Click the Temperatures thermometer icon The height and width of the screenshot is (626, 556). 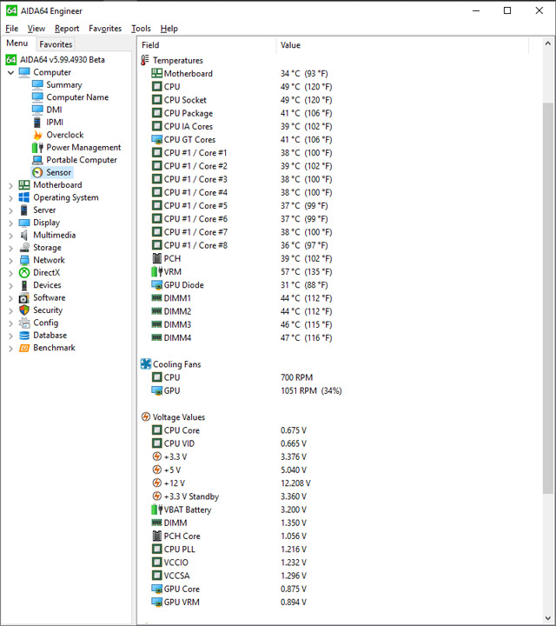click(x=145, y=60)
